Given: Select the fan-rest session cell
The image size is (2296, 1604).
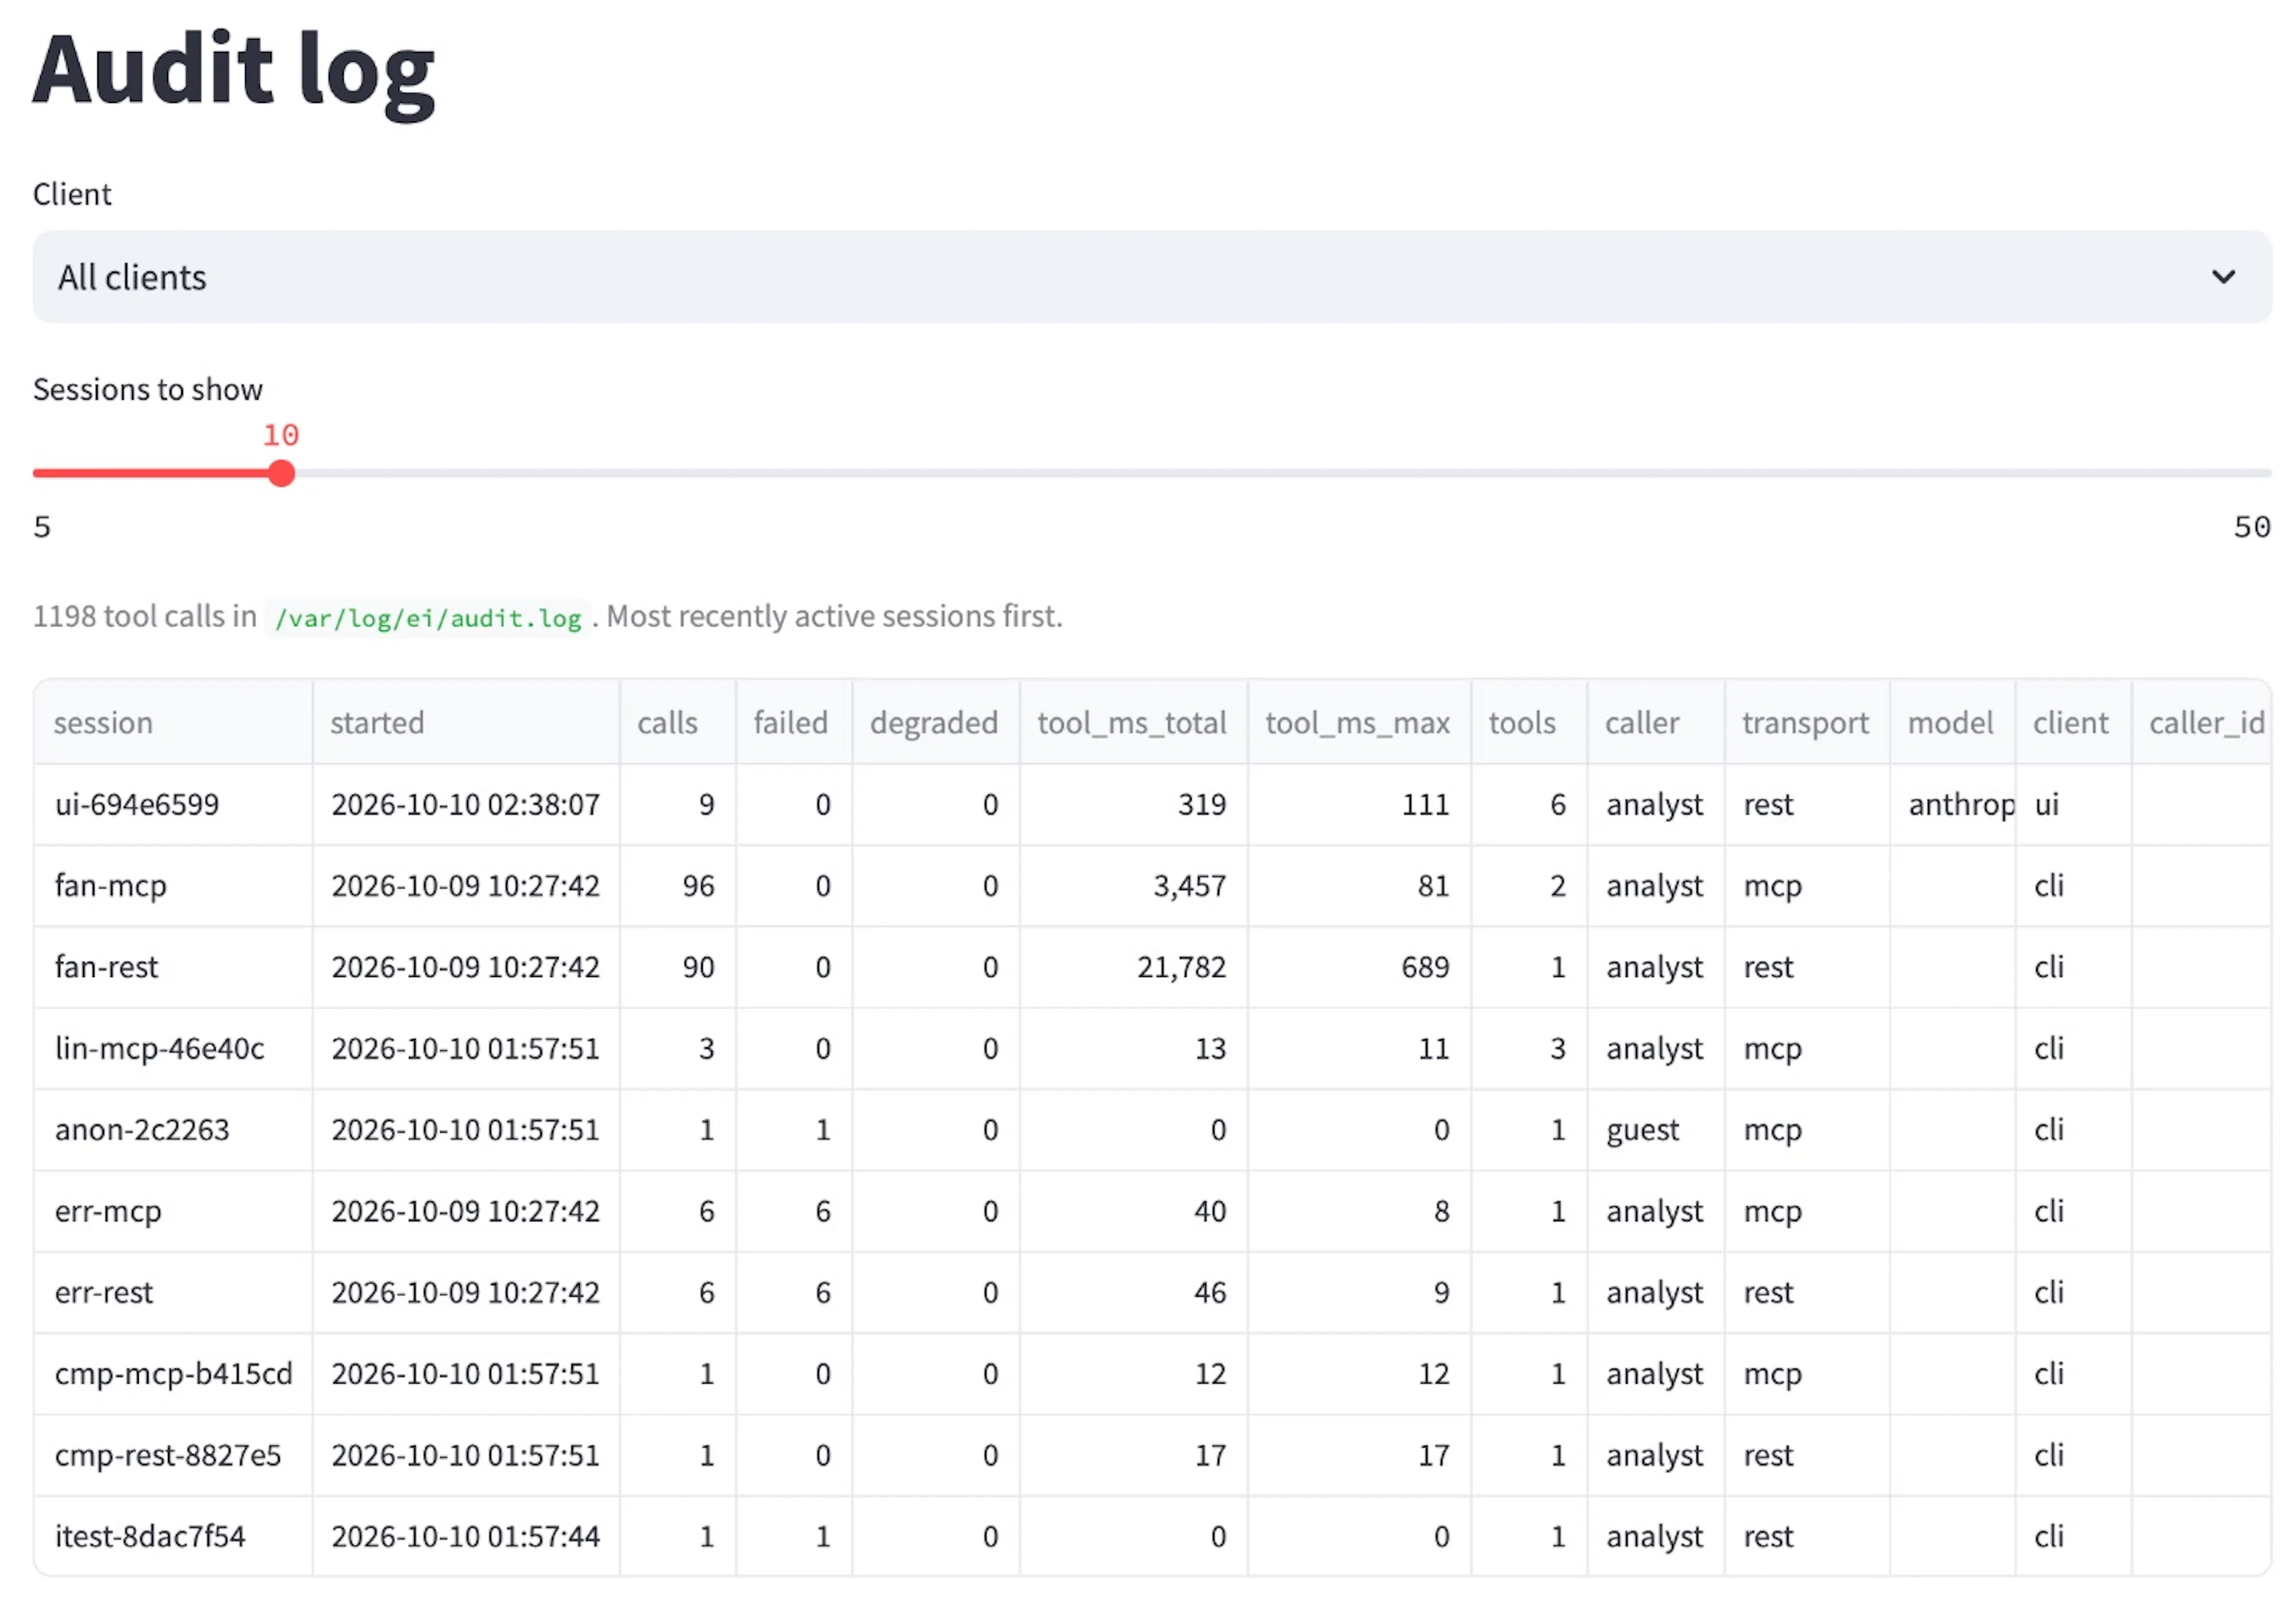Looking at the screenshot, I should [x=173, y=967].
